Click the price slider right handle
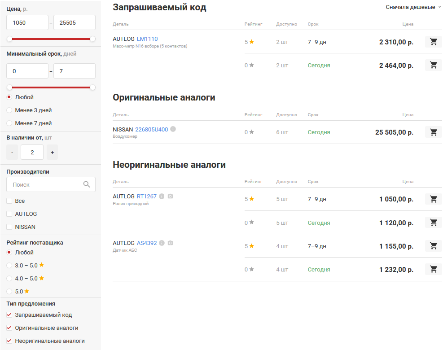Viewport: 443px width, 350px height. tap(92, 39)
